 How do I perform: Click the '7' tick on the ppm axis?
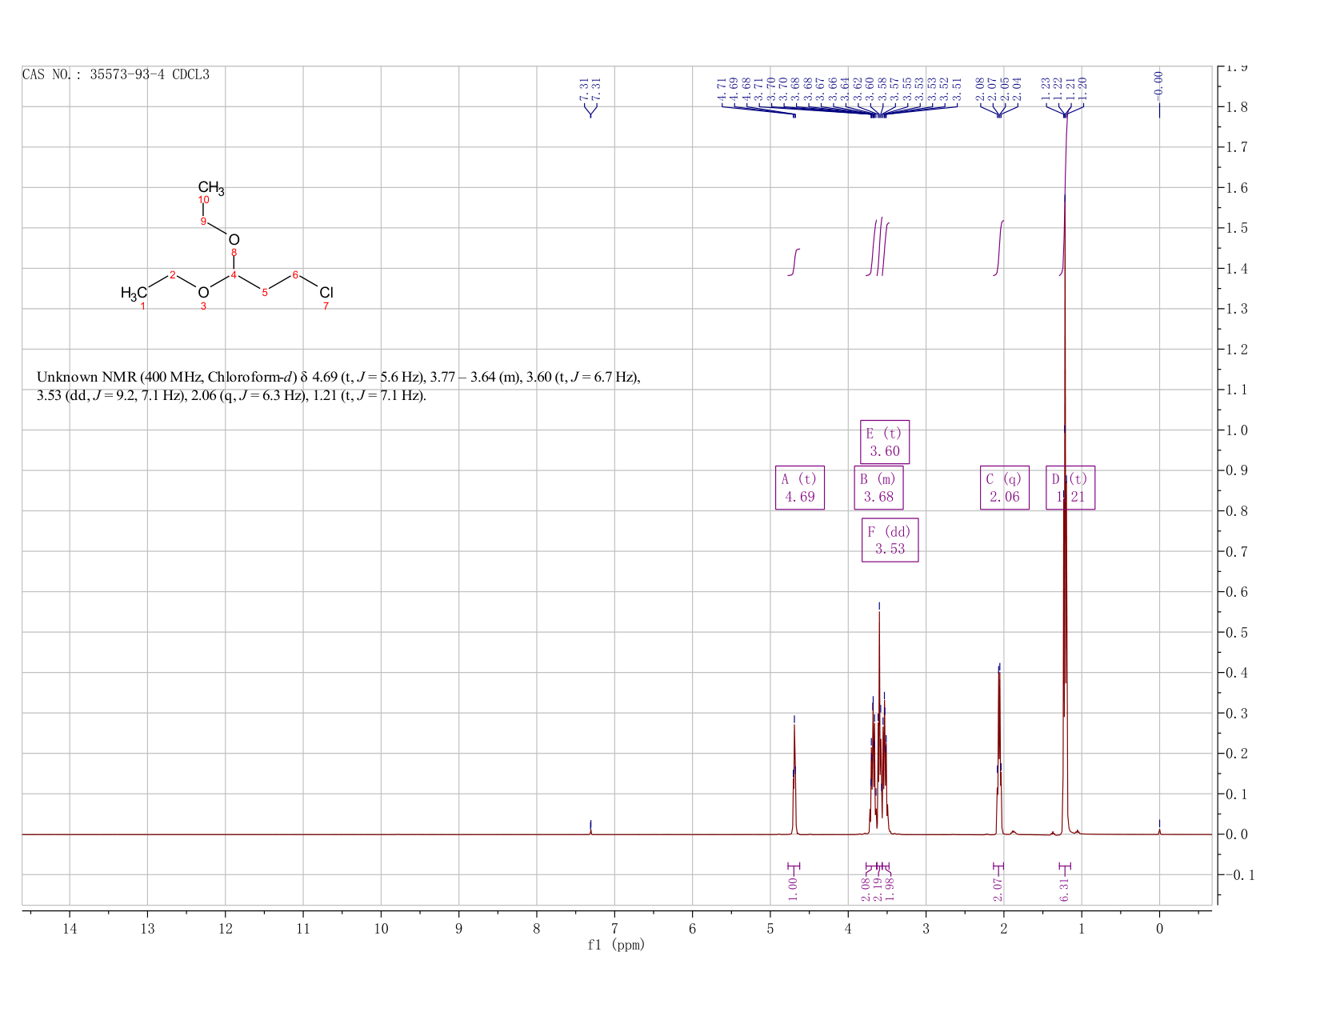coord(614,928)
